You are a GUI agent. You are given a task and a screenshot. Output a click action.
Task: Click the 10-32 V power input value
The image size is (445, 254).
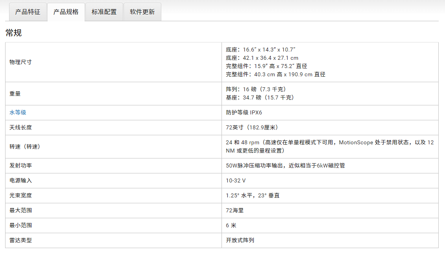click(x=236, y=180)
